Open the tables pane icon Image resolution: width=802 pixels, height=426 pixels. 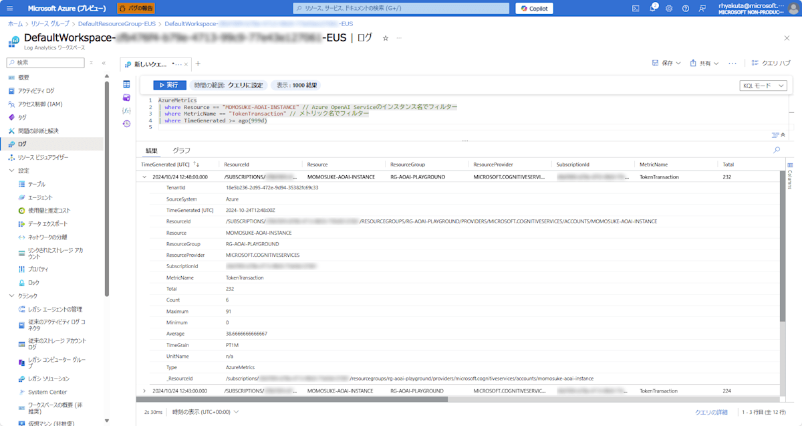point(126,84)
